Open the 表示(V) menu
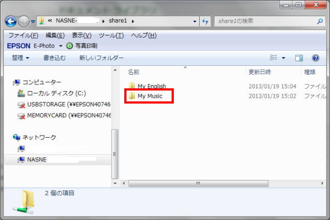The width and height of the screenshot is (330, 220). point(81,35)
